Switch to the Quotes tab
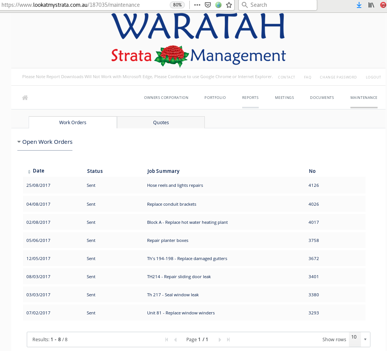 coord(161,123)
